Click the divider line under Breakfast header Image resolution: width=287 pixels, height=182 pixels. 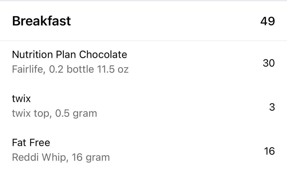coord(143,41)
